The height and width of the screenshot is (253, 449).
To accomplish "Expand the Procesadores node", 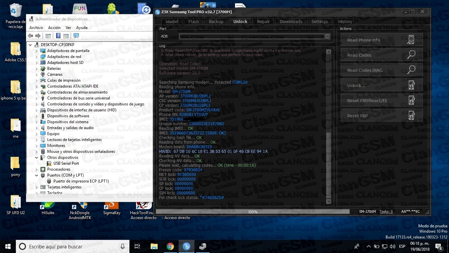I will pos(37,169).
